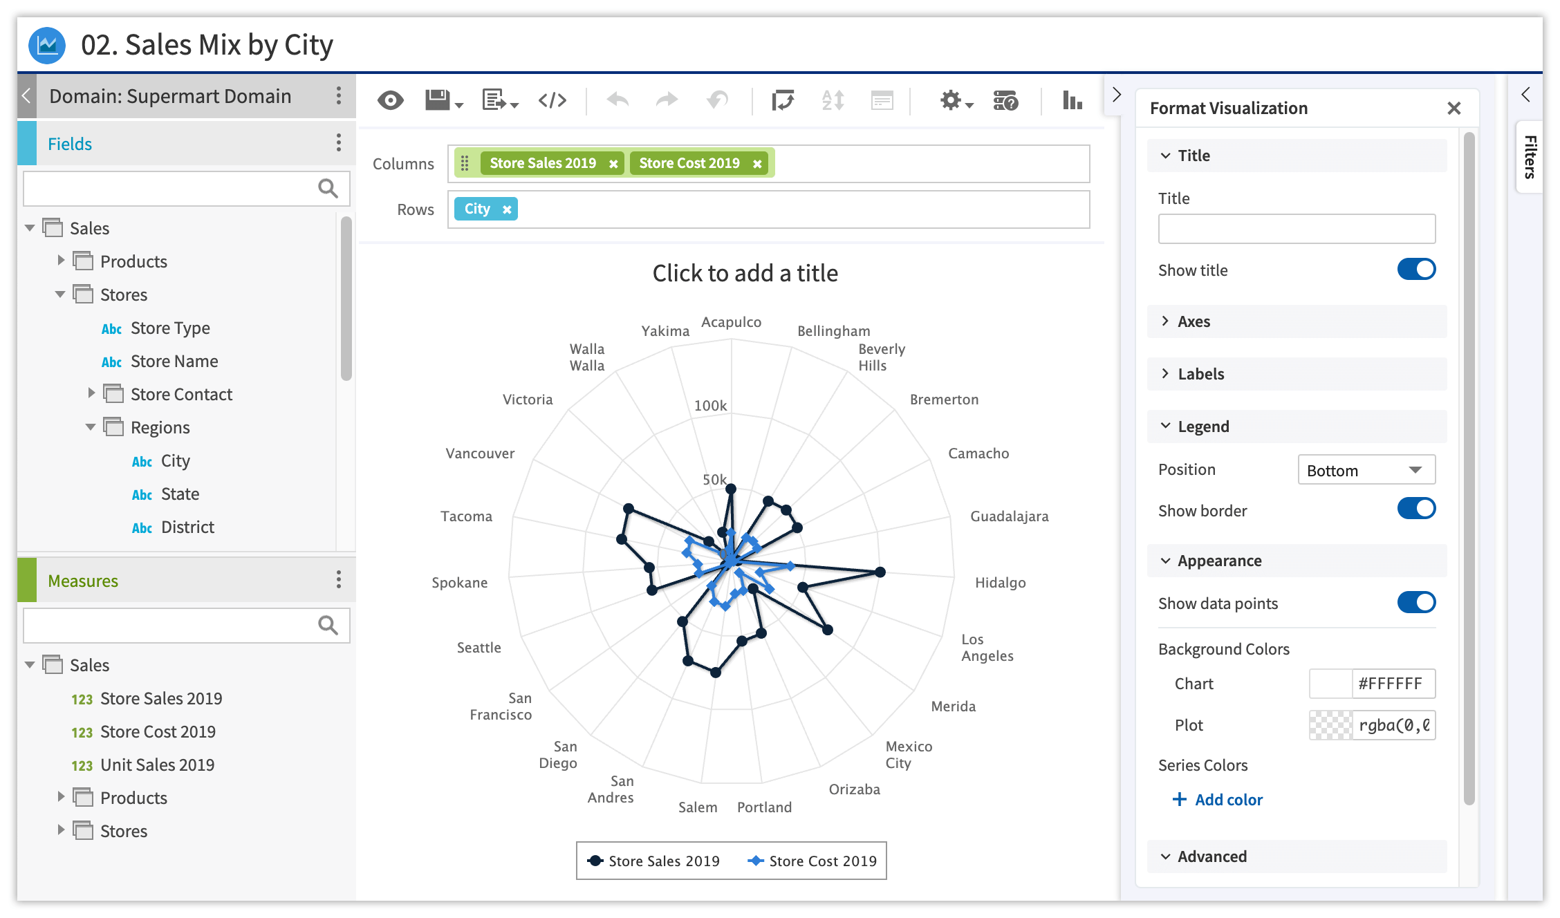The width and height of the screenshot is (1560, 918).
Task: Click the query help icon
Action: [1005, 101]
